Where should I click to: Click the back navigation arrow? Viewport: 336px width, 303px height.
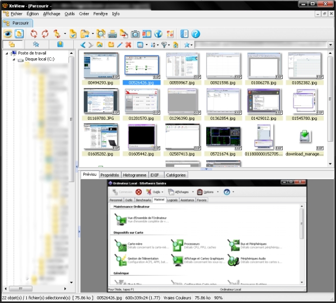point(82,44)
